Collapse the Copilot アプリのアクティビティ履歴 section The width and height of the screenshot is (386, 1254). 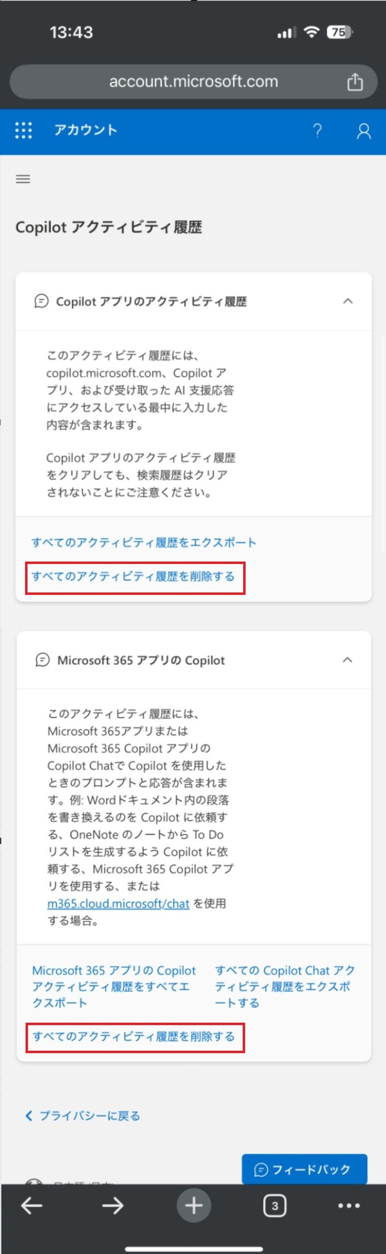click(x=347, y=301)
